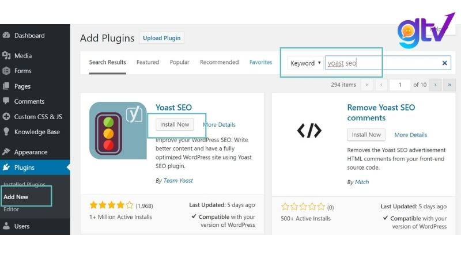Click the Knowledge Base icon
461x259 pixels.
tap(6, 132)
